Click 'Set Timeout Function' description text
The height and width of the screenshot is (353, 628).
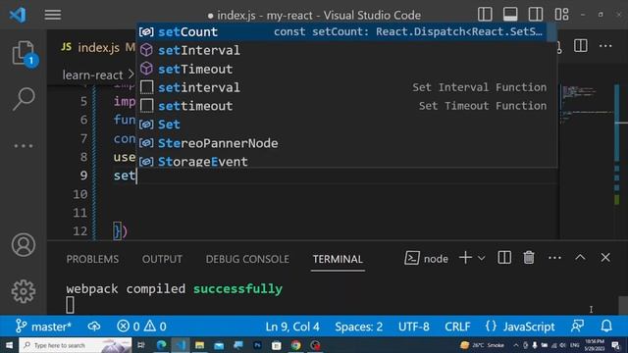483,106
